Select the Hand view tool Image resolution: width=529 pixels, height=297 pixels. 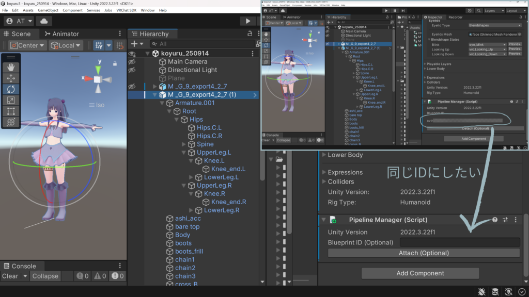tap(11, 68)
